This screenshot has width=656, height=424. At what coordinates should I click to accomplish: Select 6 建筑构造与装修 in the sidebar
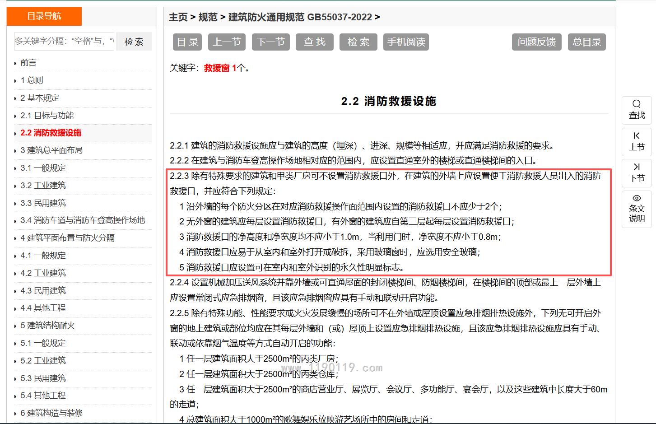pyautogui.click(x=51, y=413)
